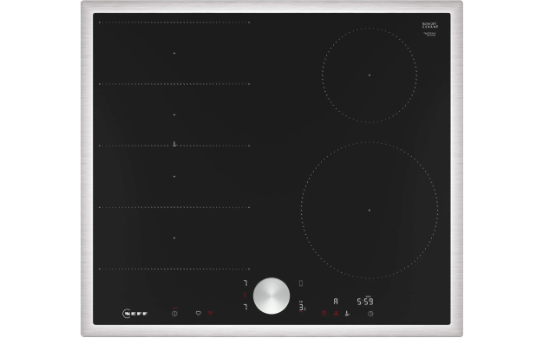Select the small upper-right round cooking zone
The width and height of the screenshot is (543, 338).
tap(370, 75)
